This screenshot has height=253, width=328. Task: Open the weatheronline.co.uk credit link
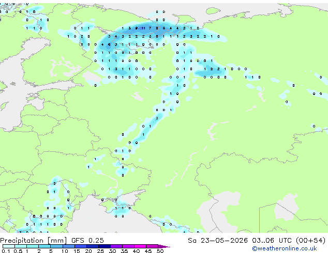point(285,248)
